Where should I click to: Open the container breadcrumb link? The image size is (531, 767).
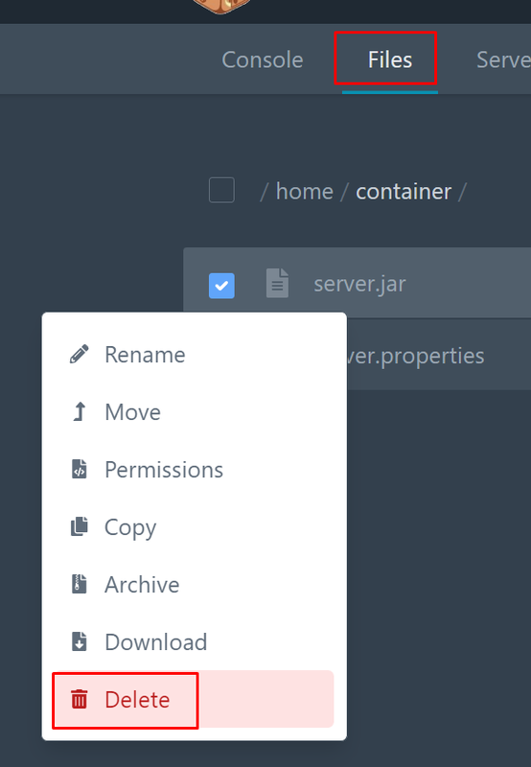(404, 191)
